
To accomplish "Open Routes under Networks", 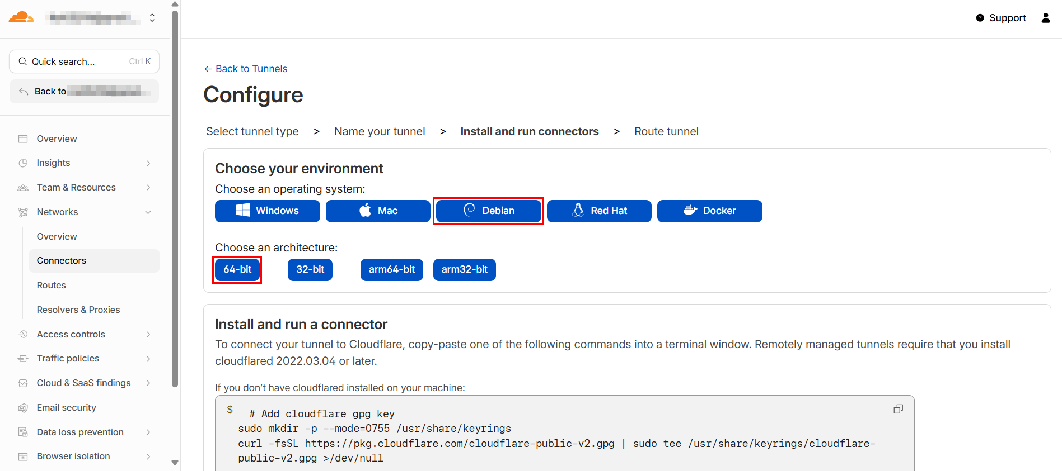I will (52, 285).
